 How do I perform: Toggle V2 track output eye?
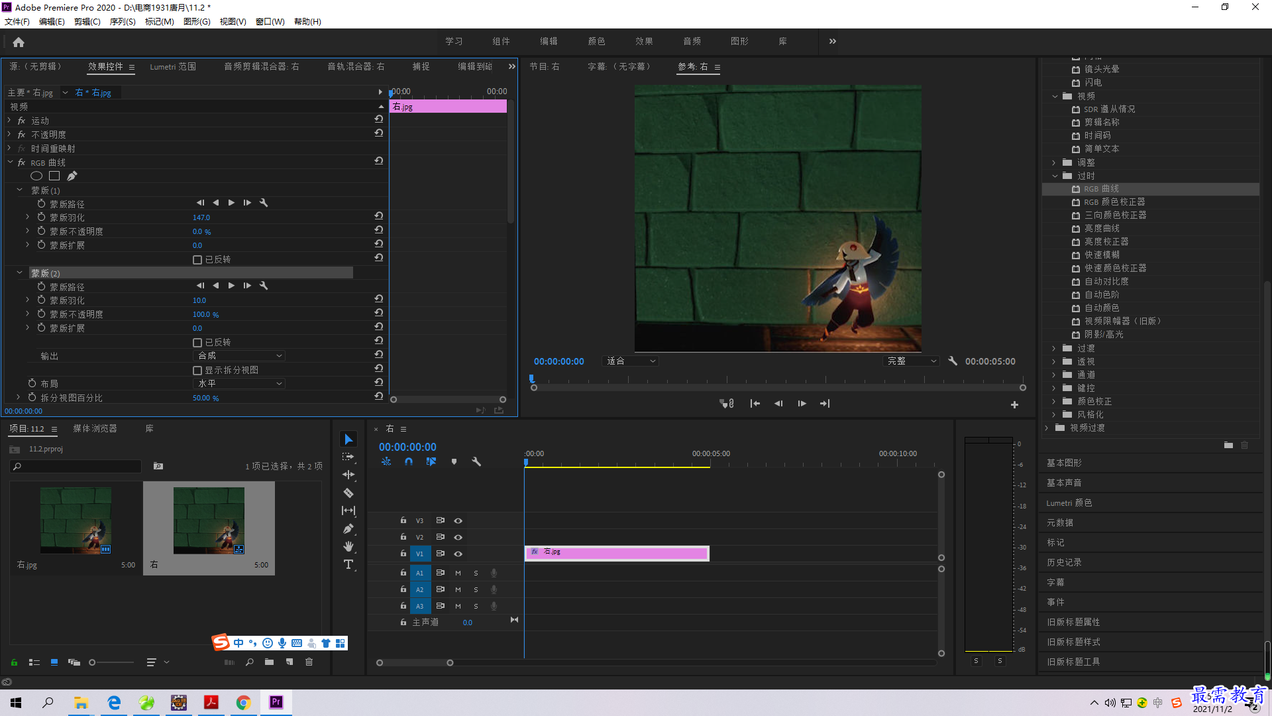pyautogui.click(x=458, y=537)
